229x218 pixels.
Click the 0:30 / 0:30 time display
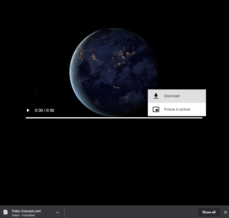coord(45,111)
